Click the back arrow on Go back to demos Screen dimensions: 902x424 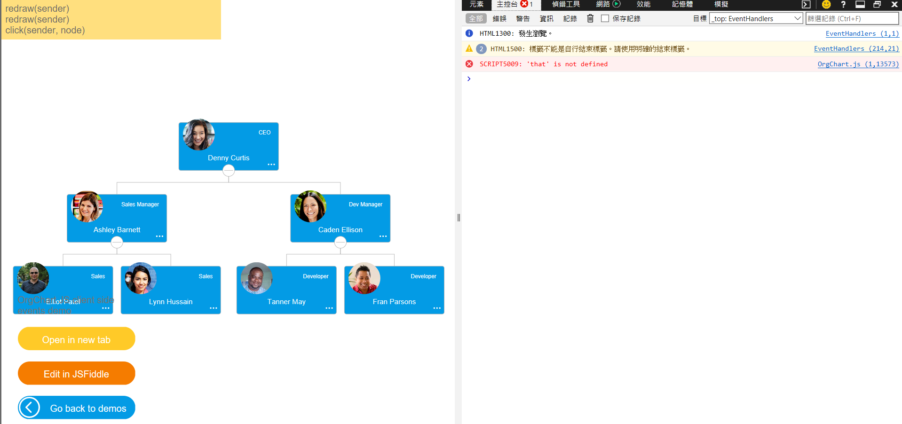pos(29,408)
